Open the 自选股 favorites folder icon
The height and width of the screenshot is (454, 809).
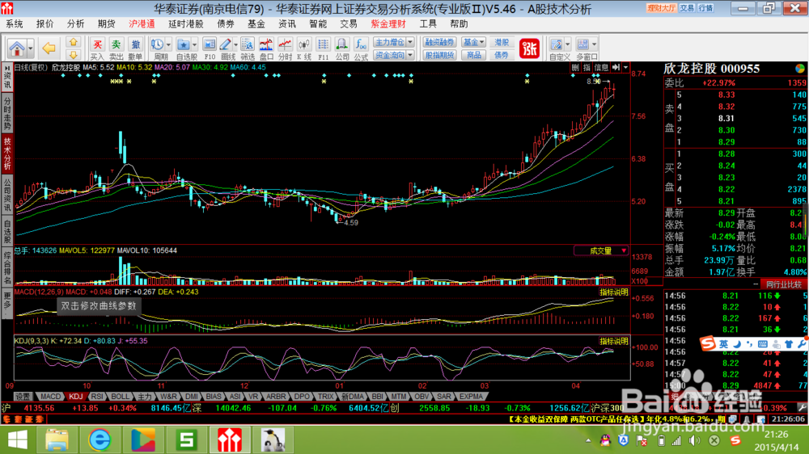(183, 44)
